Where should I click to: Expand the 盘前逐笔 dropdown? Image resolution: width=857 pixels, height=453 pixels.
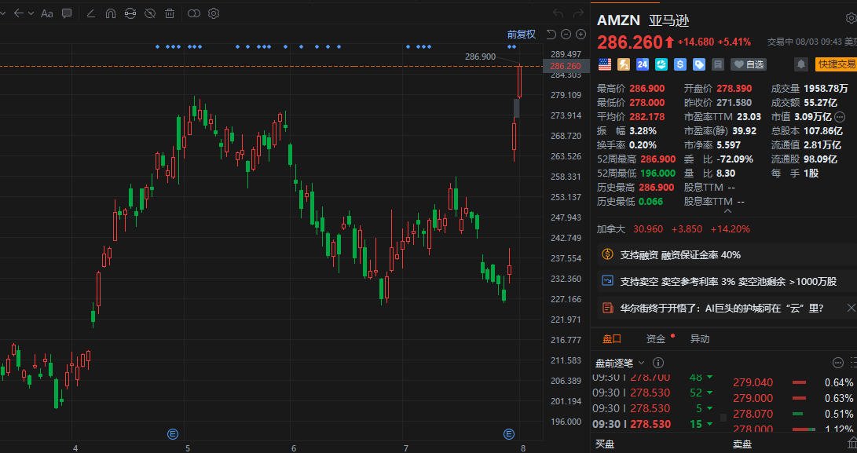tap(620, 363)
